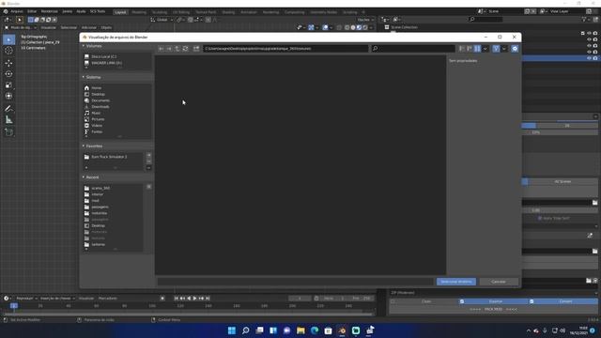Clear the Recent folders list
The height and width of the screenshot is (338, 601).
point(148,187)
